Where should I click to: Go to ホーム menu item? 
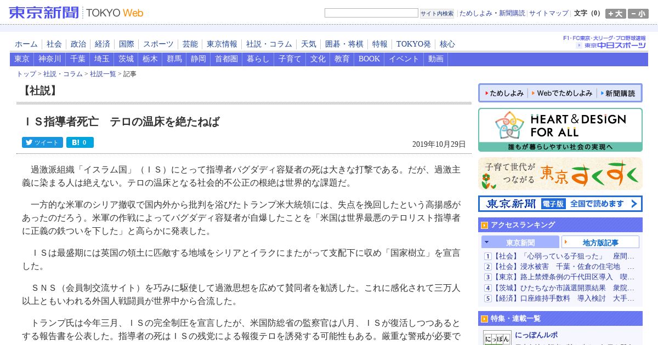(26, 44)
